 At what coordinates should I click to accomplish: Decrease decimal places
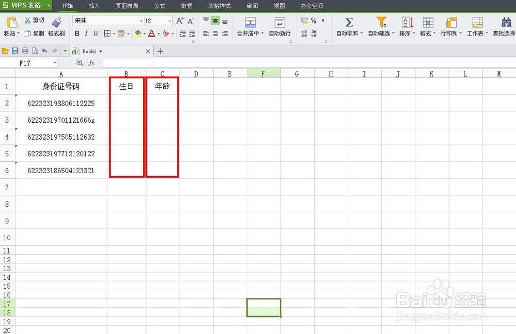click(314, 34)
